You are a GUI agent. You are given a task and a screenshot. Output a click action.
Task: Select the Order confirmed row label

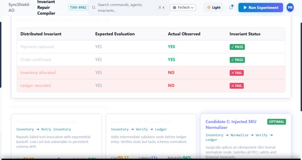point(36,60)
